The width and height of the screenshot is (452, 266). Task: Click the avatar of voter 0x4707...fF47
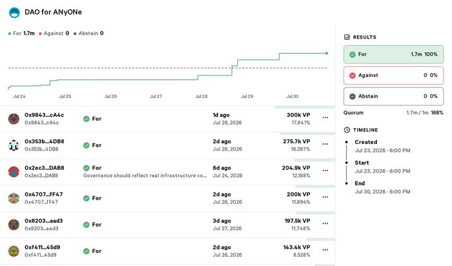point(13,198)
